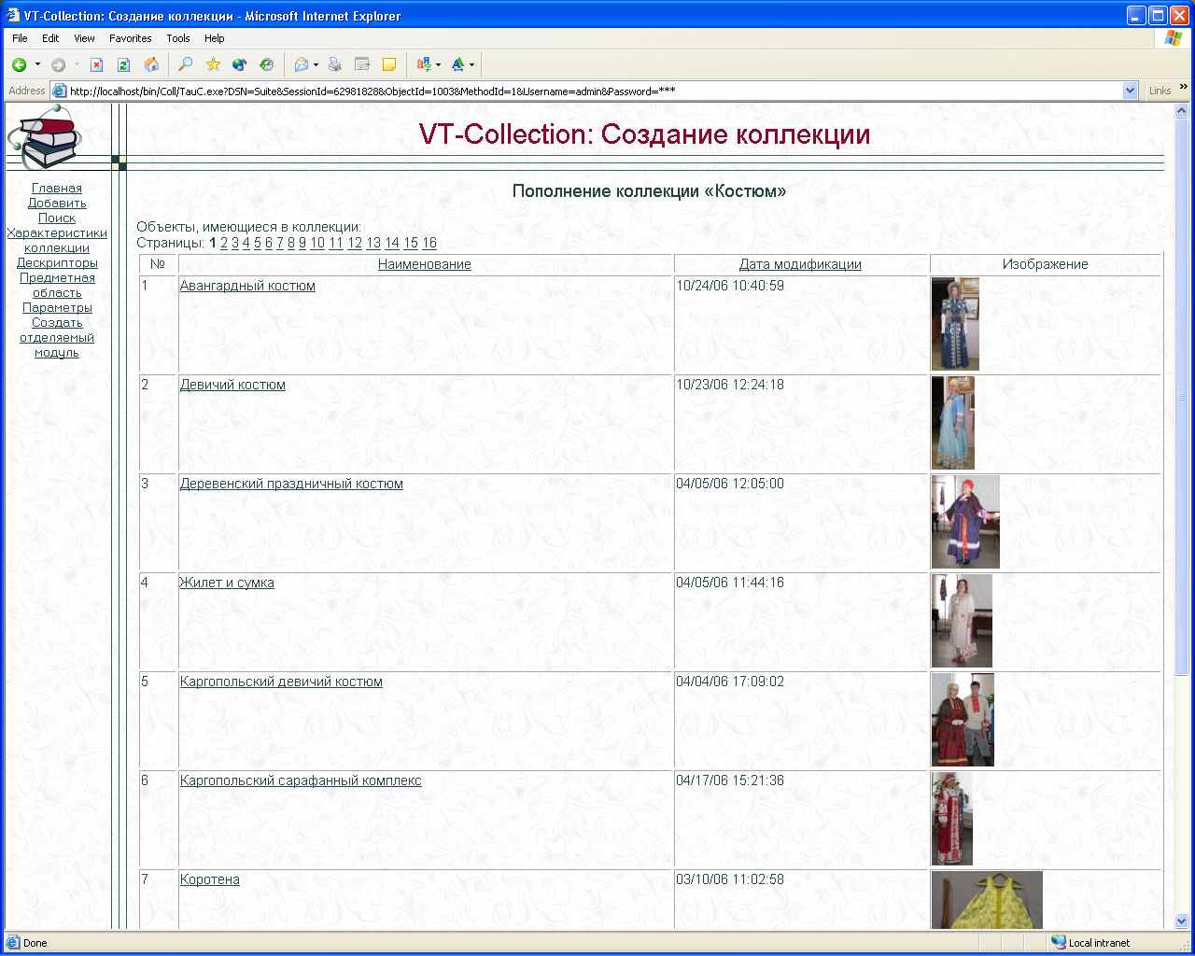This screenshot has height=956, width=1195.
Task: Click the vertical scrollbar up arrow
Action: pyautogui.click(x=1181, y=111)
